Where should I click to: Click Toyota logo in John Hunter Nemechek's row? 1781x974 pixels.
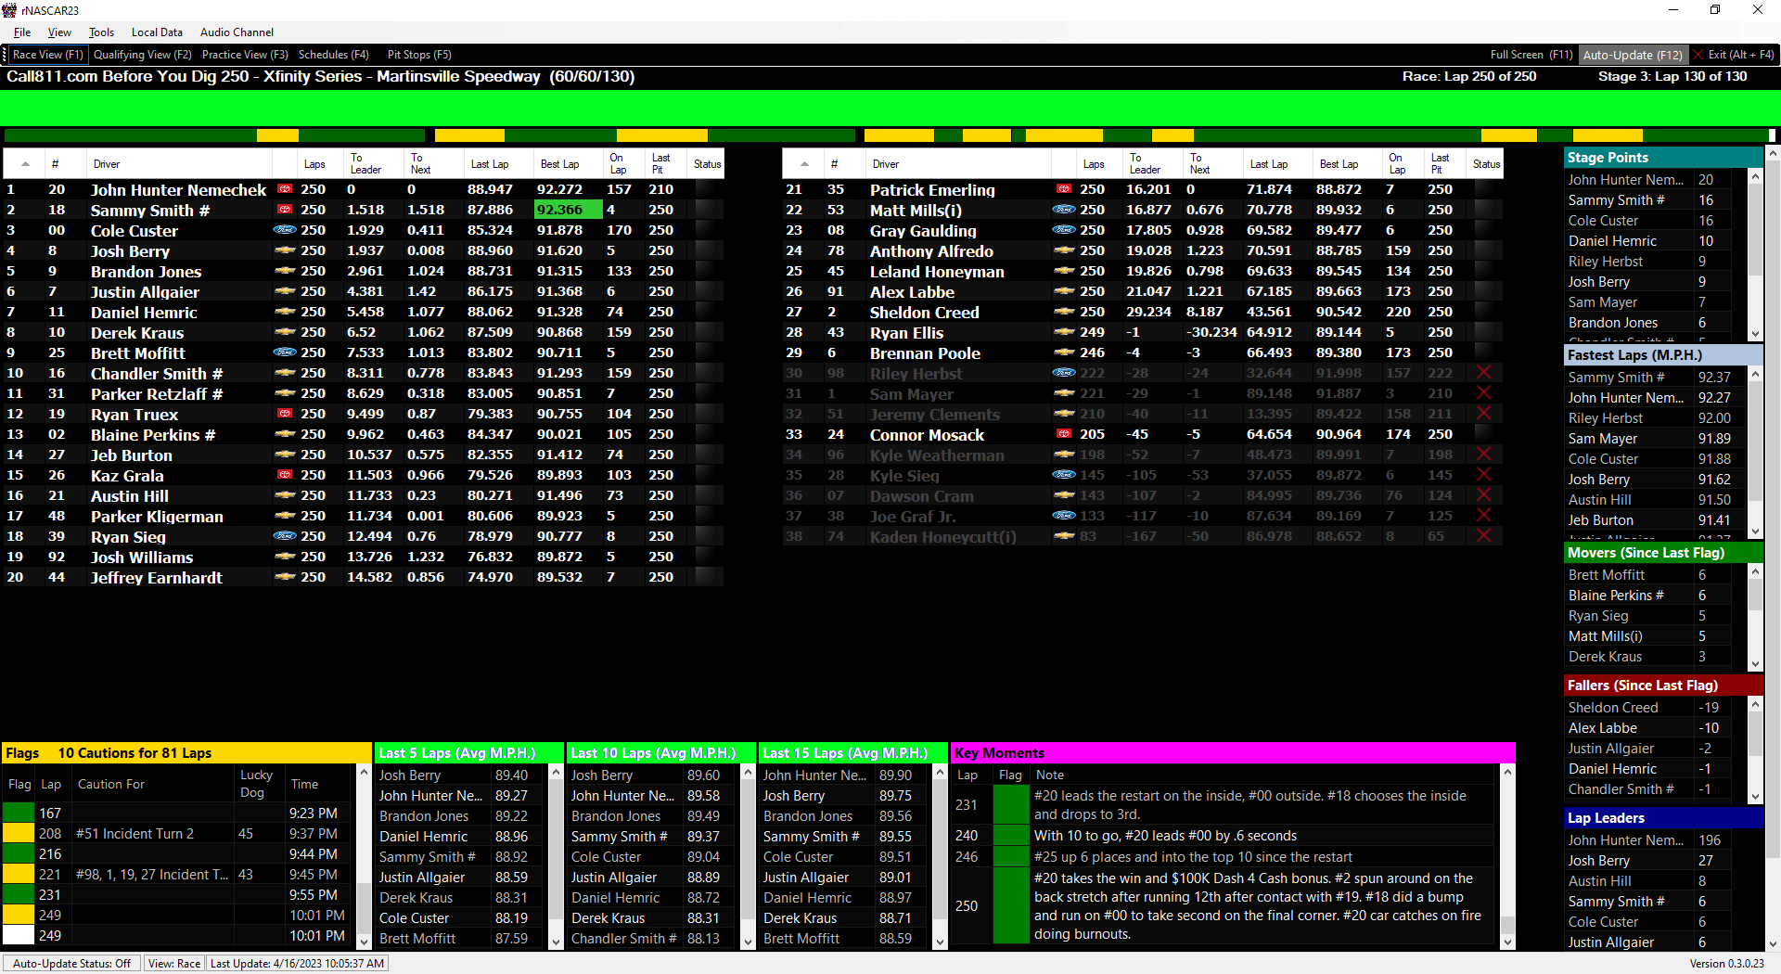point(285,189)
